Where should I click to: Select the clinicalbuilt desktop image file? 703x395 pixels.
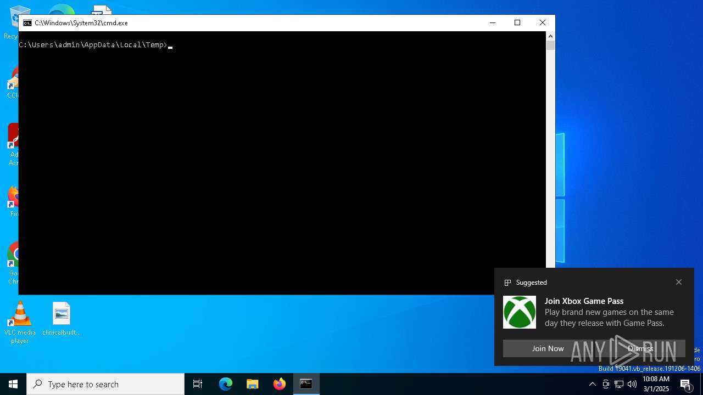pyautogui.click(x=62, y=319)
